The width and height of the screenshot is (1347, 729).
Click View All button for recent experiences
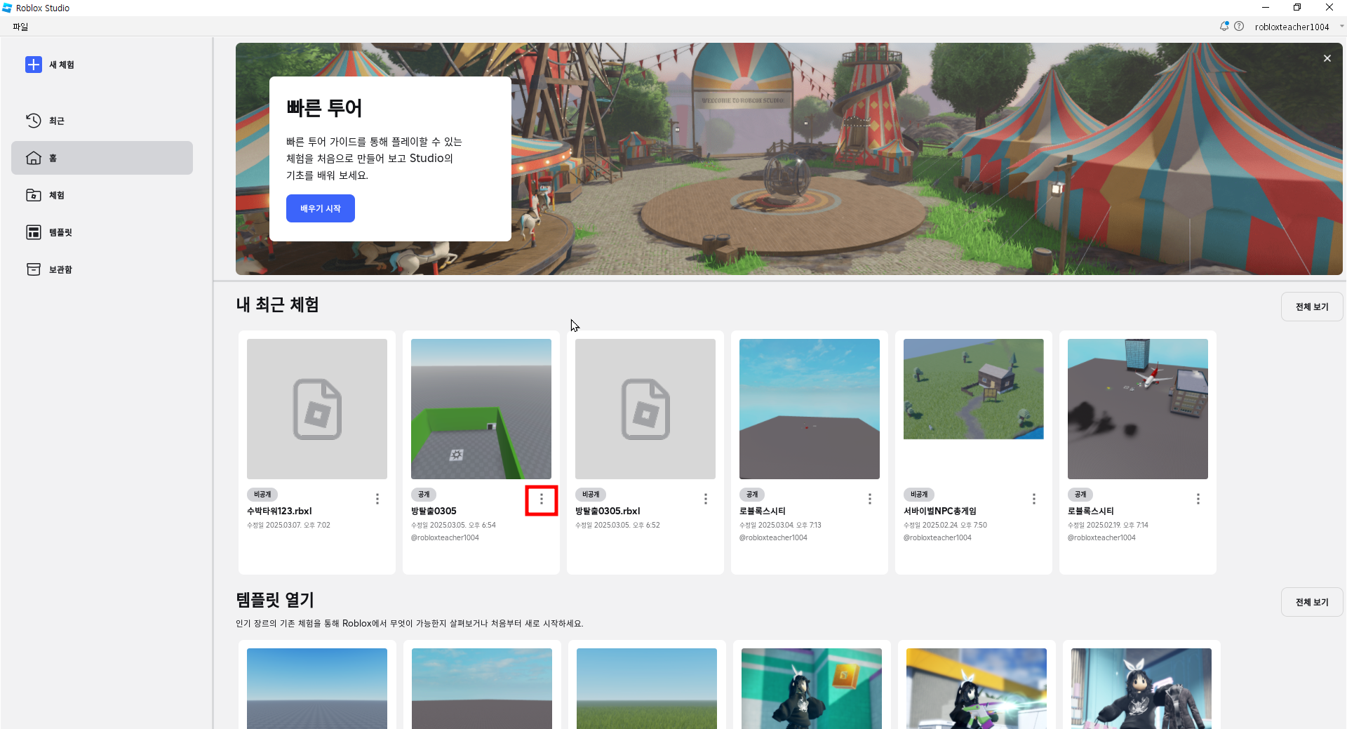(x=1312, y=307)
